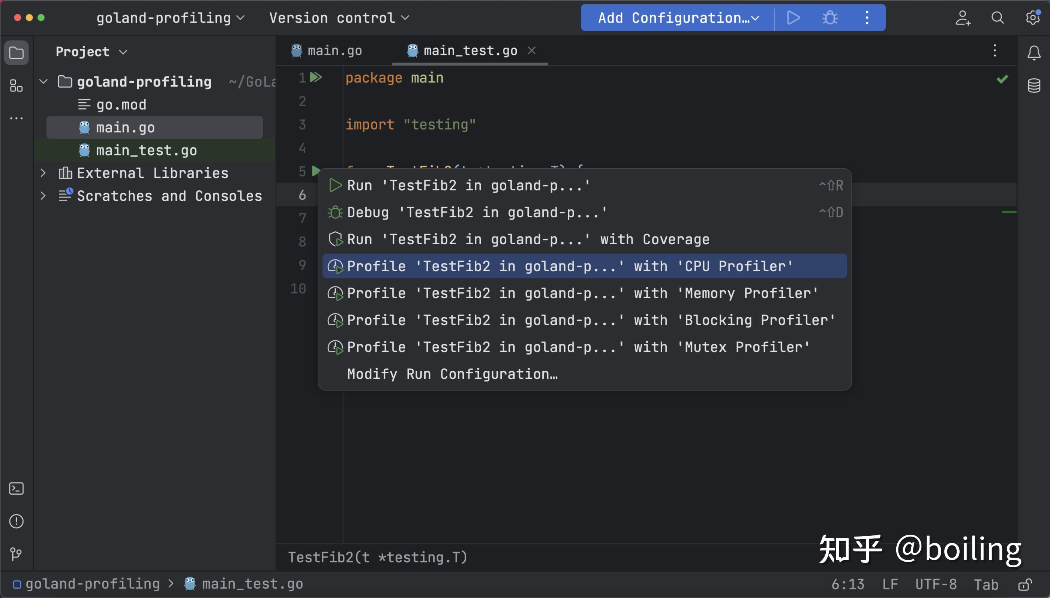1050x598 pixels.
Task: Click the Debug bug icon in toolbar
Action: 830,18
